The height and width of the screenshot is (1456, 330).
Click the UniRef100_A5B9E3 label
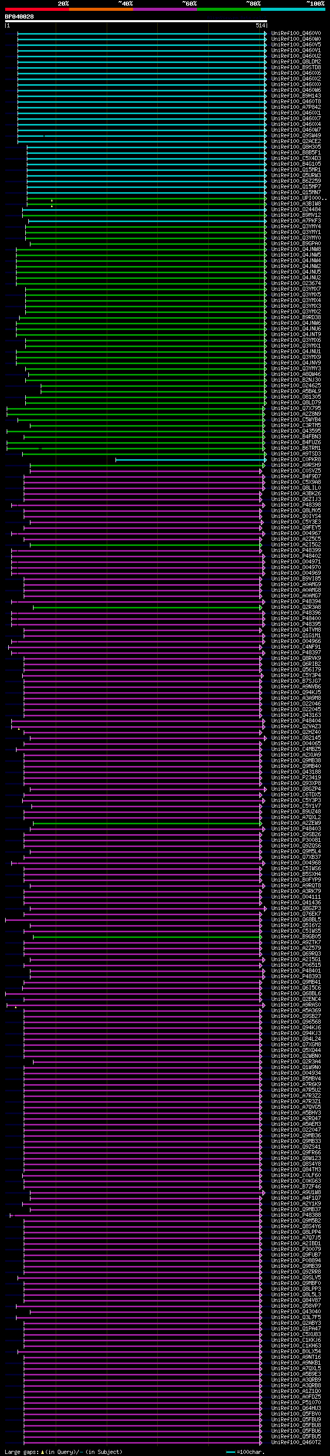(296, 1374)
